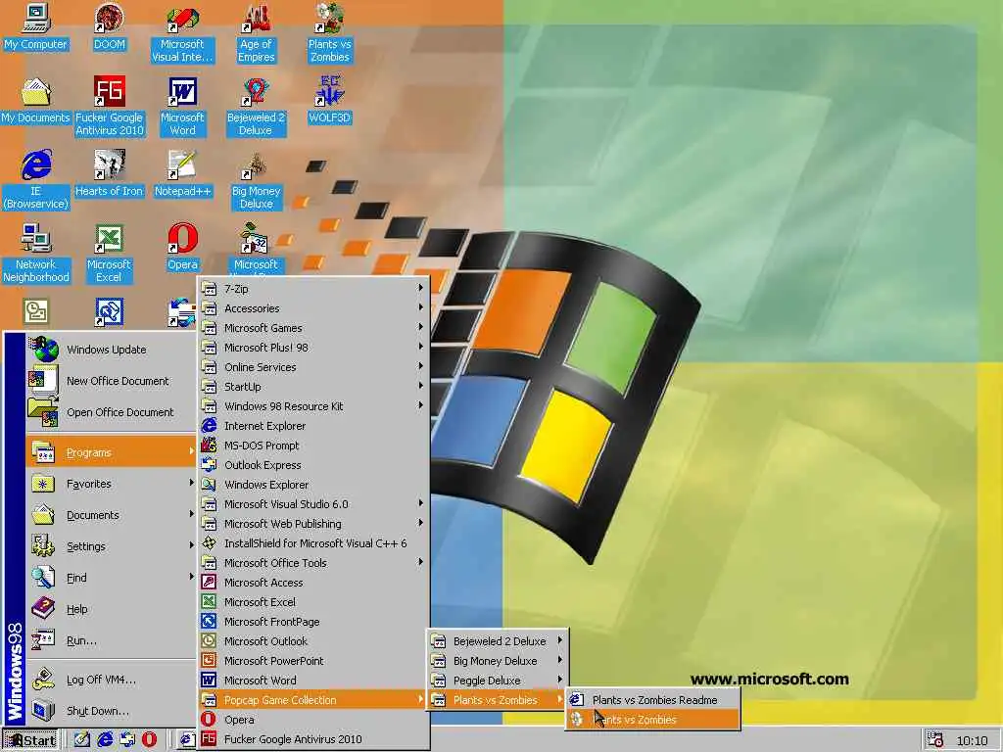Expand Microsoft Web Publishing folder
Viewport: 1003px width, 752px height.
pos(312,524)
